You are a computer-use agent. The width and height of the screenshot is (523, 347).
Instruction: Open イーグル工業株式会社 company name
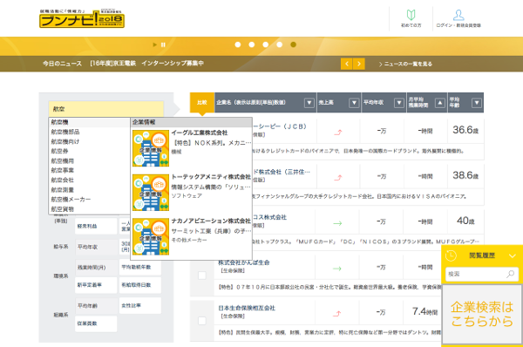[x=200, y=133]
